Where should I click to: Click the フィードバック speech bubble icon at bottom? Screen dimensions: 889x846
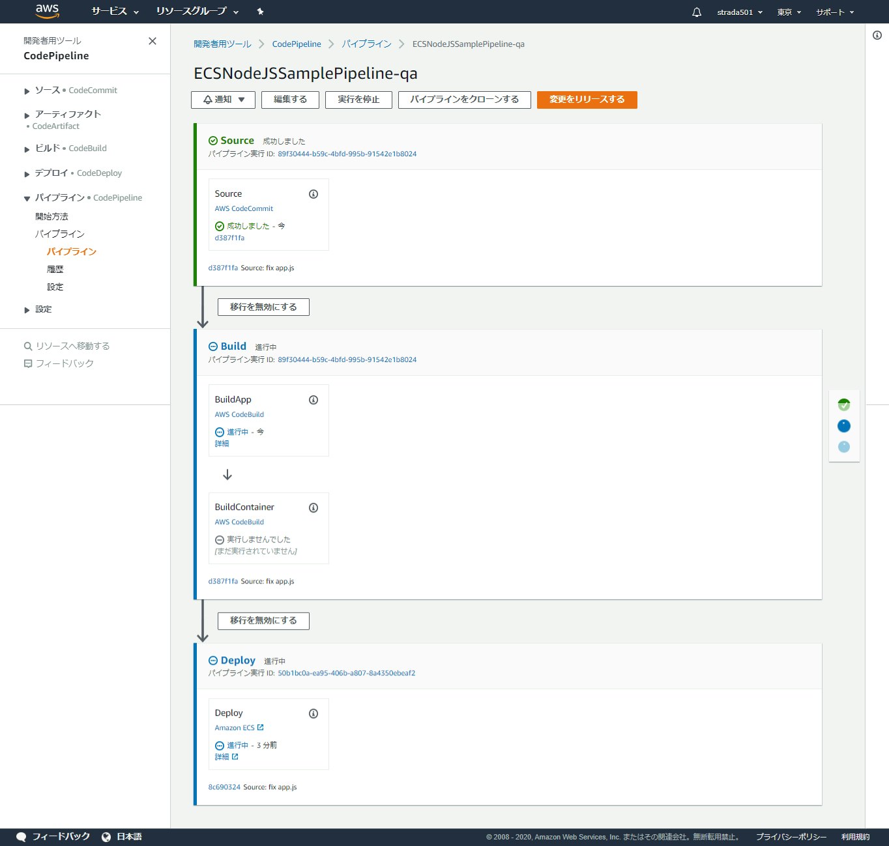(22, 836)
